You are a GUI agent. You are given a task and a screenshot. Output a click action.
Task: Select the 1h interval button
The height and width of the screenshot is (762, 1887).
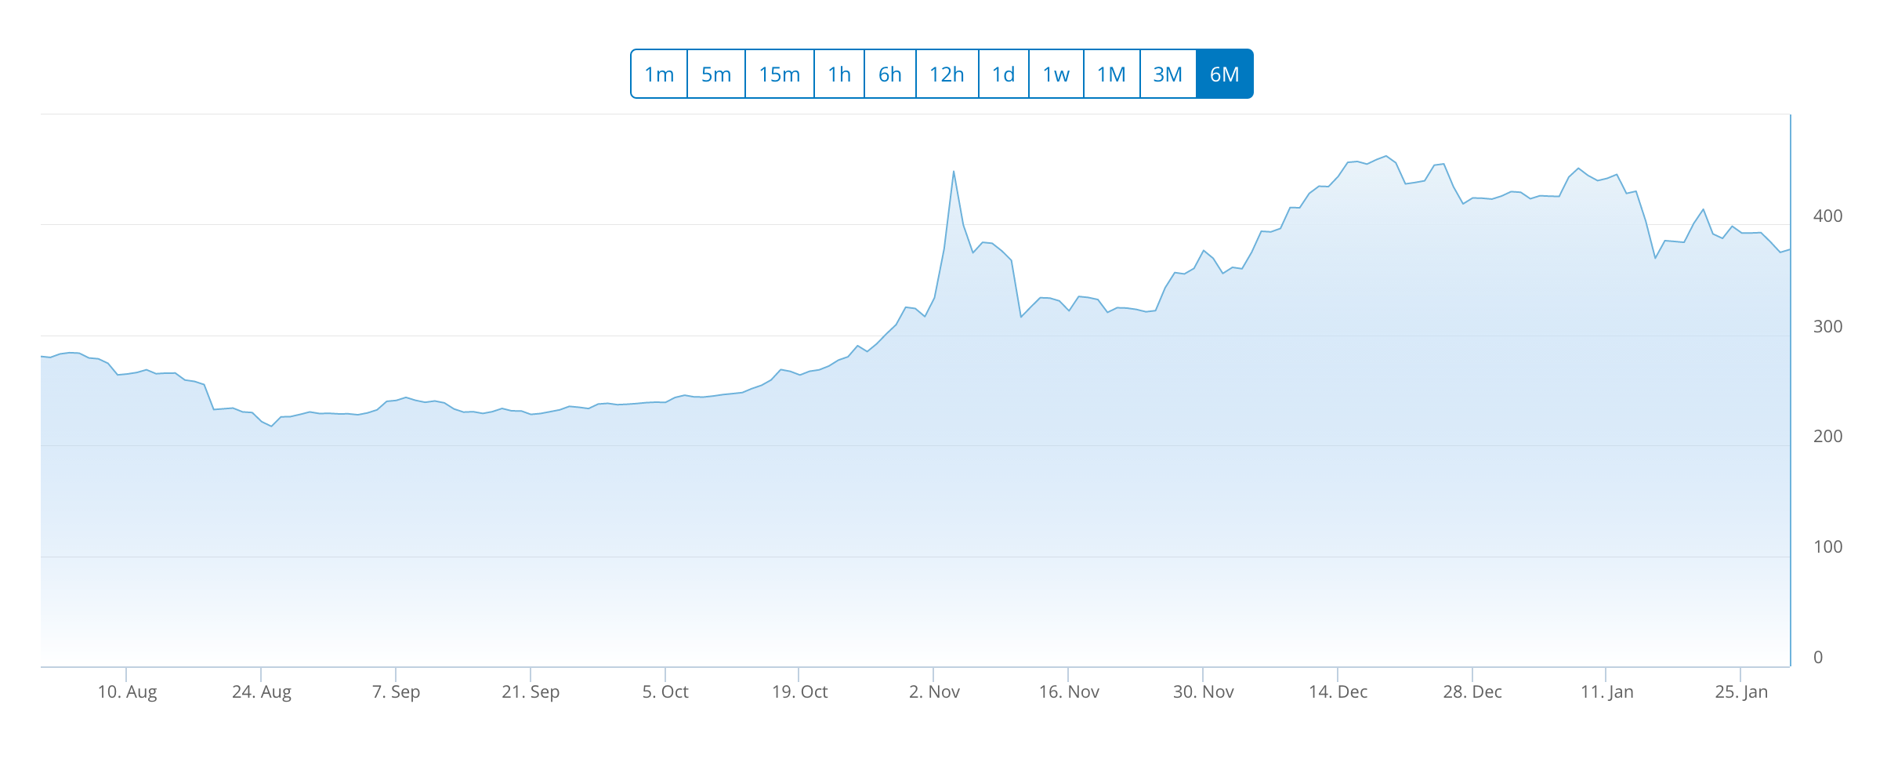tap(839, 74)
